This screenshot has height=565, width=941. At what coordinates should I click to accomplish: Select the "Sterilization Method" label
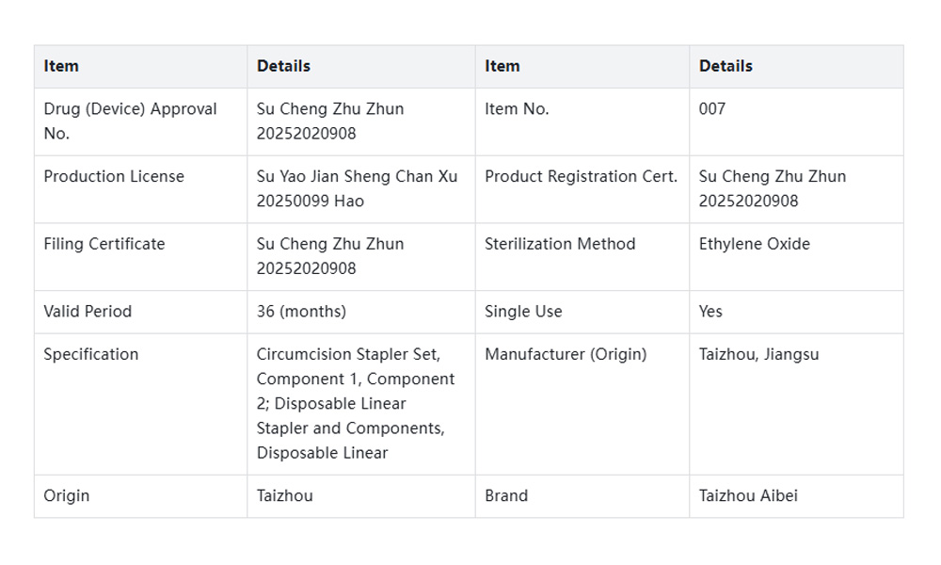click(560, 245)
